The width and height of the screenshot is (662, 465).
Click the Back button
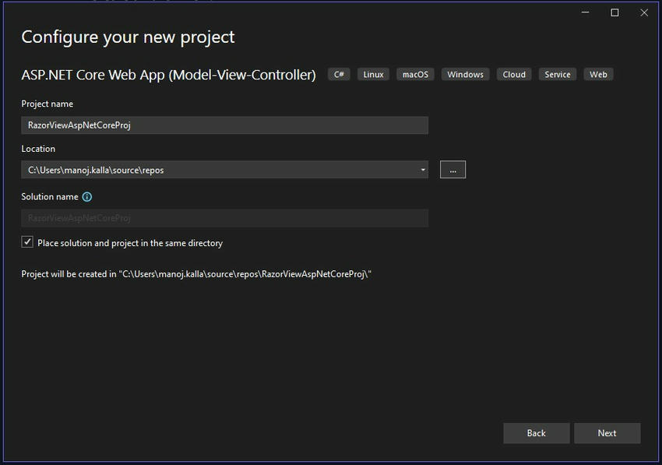pyautogui.click(x=536, y=433)
